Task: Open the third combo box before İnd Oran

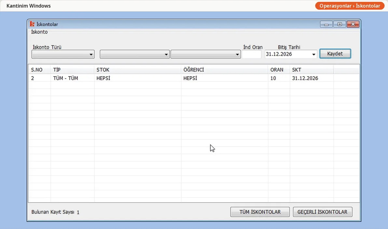Action: (x=206, y=54)
